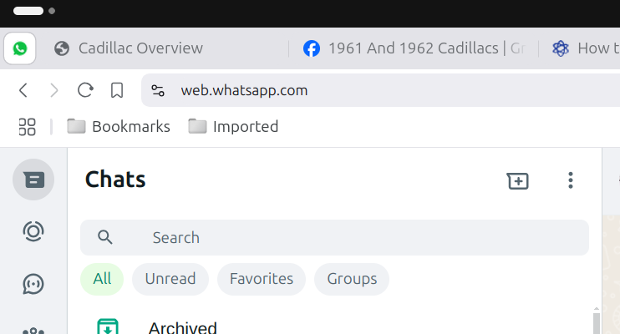The image size is (620, 334).
Task: Click the search magnifier icon
Action: point(105,238)
